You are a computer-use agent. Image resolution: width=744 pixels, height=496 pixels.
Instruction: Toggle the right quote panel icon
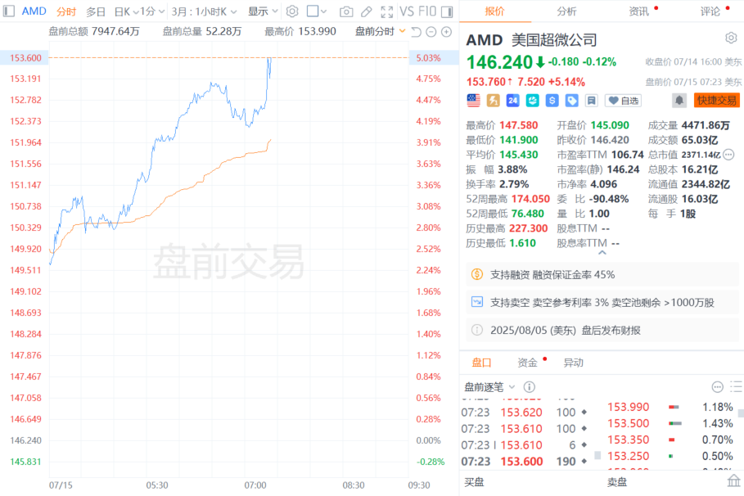(x=447, y=11)
